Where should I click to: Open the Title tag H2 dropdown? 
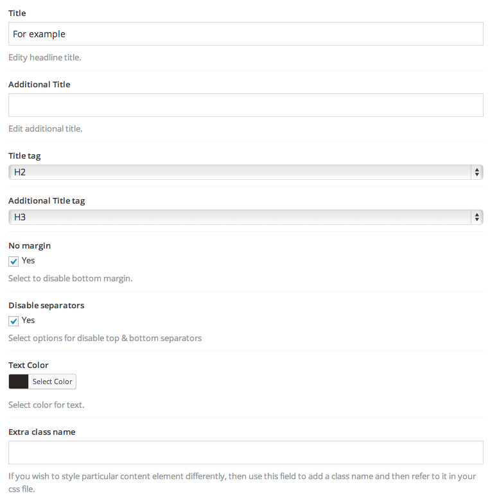(x=245, y=172)
